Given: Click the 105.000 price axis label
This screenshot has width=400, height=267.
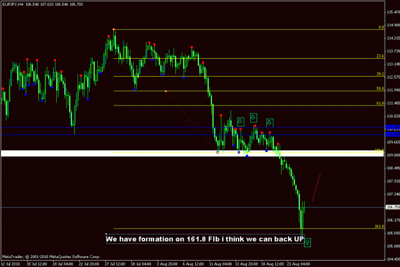Looking at the screenshot, I should tap(394, 246).
